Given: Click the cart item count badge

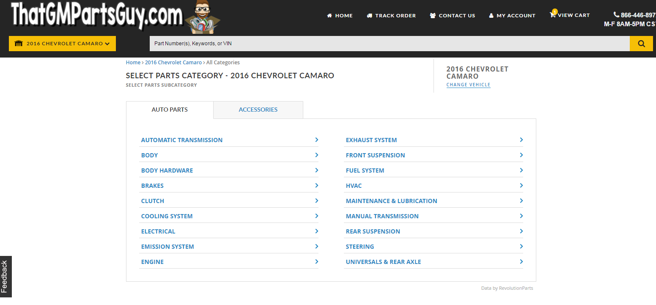Looking at the screenshot, I should pos(554,11).
